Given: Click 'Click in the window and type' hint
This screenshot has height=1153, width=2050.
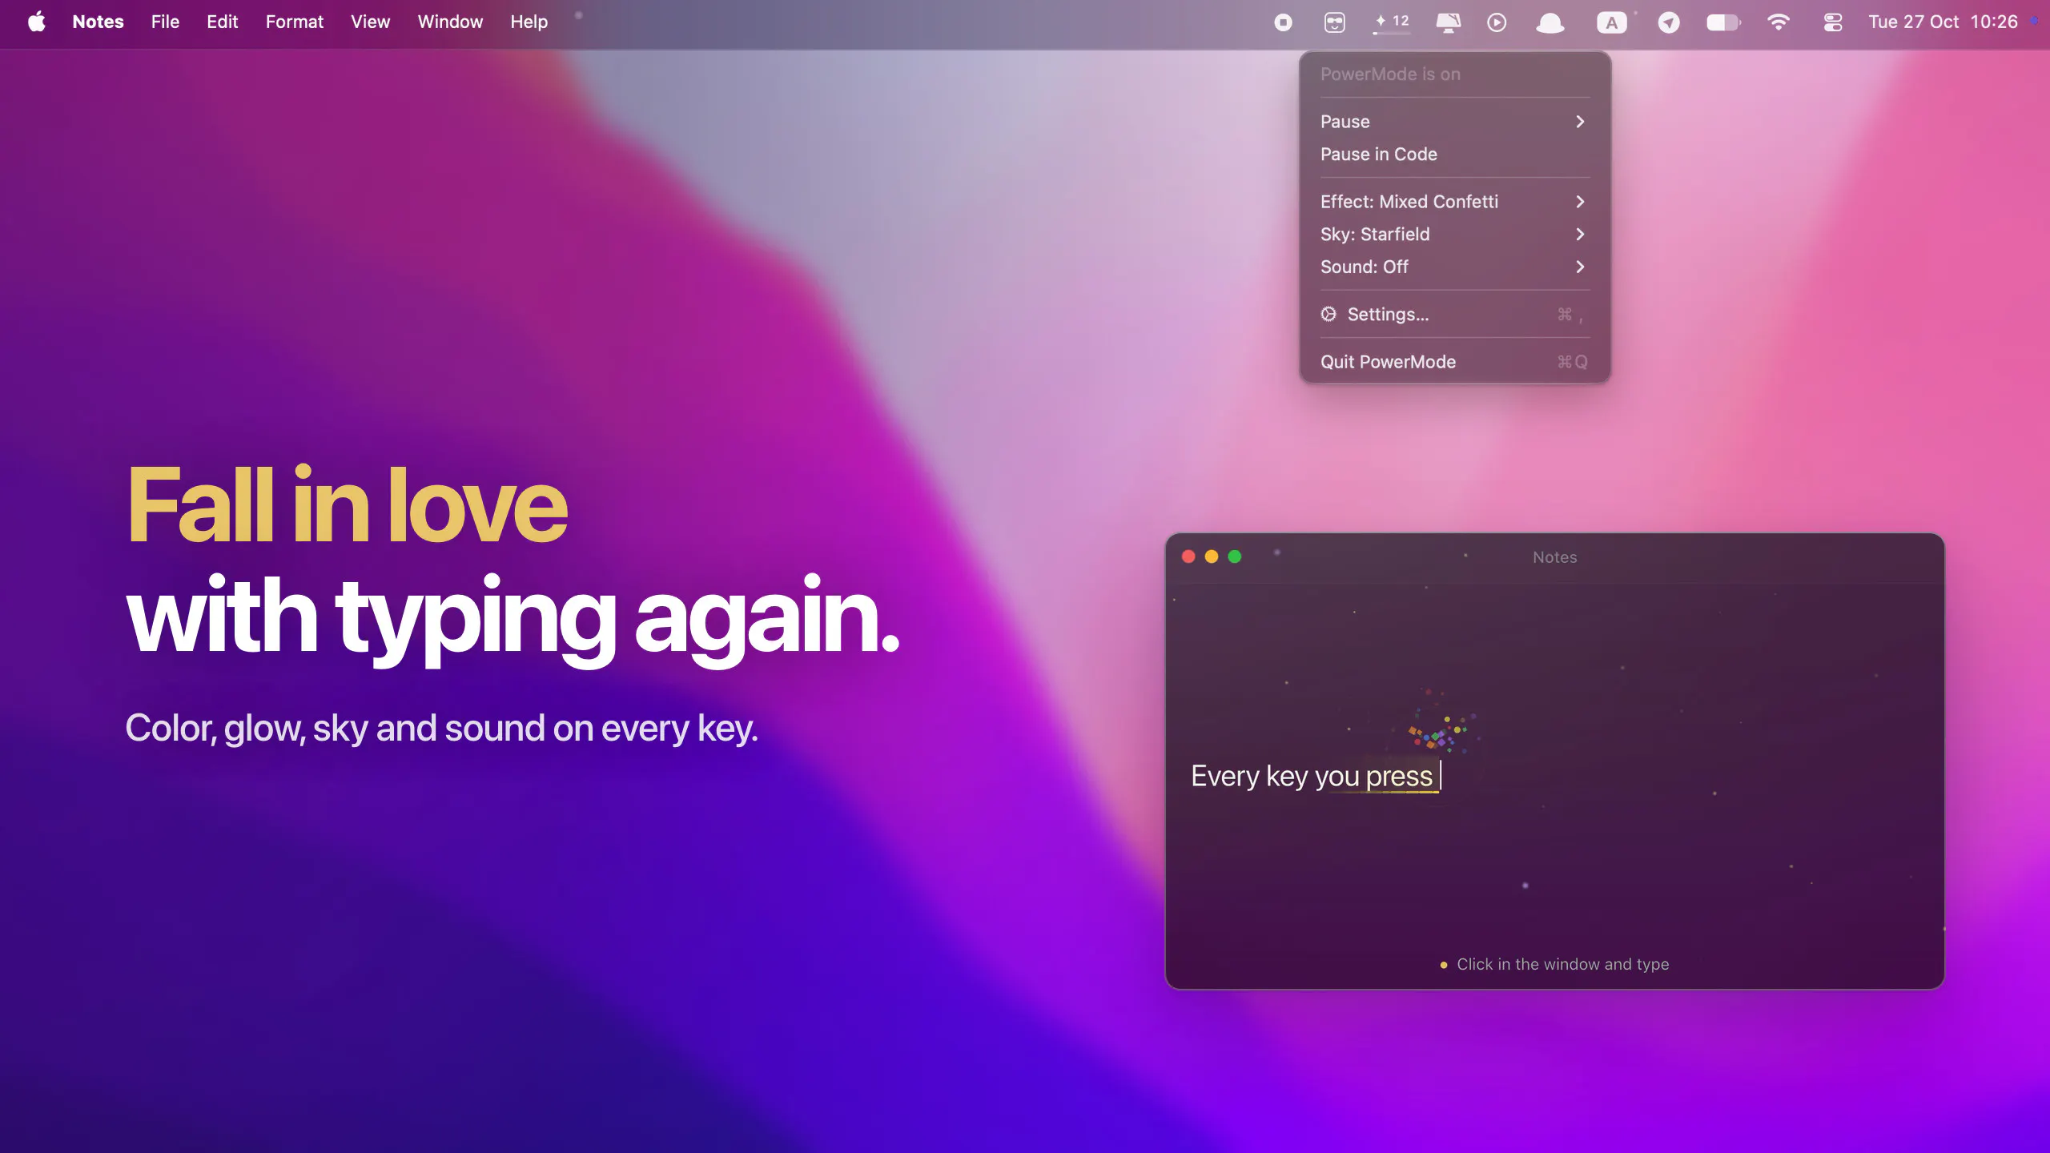Looking at the screenshot, I should [1562, 964].
